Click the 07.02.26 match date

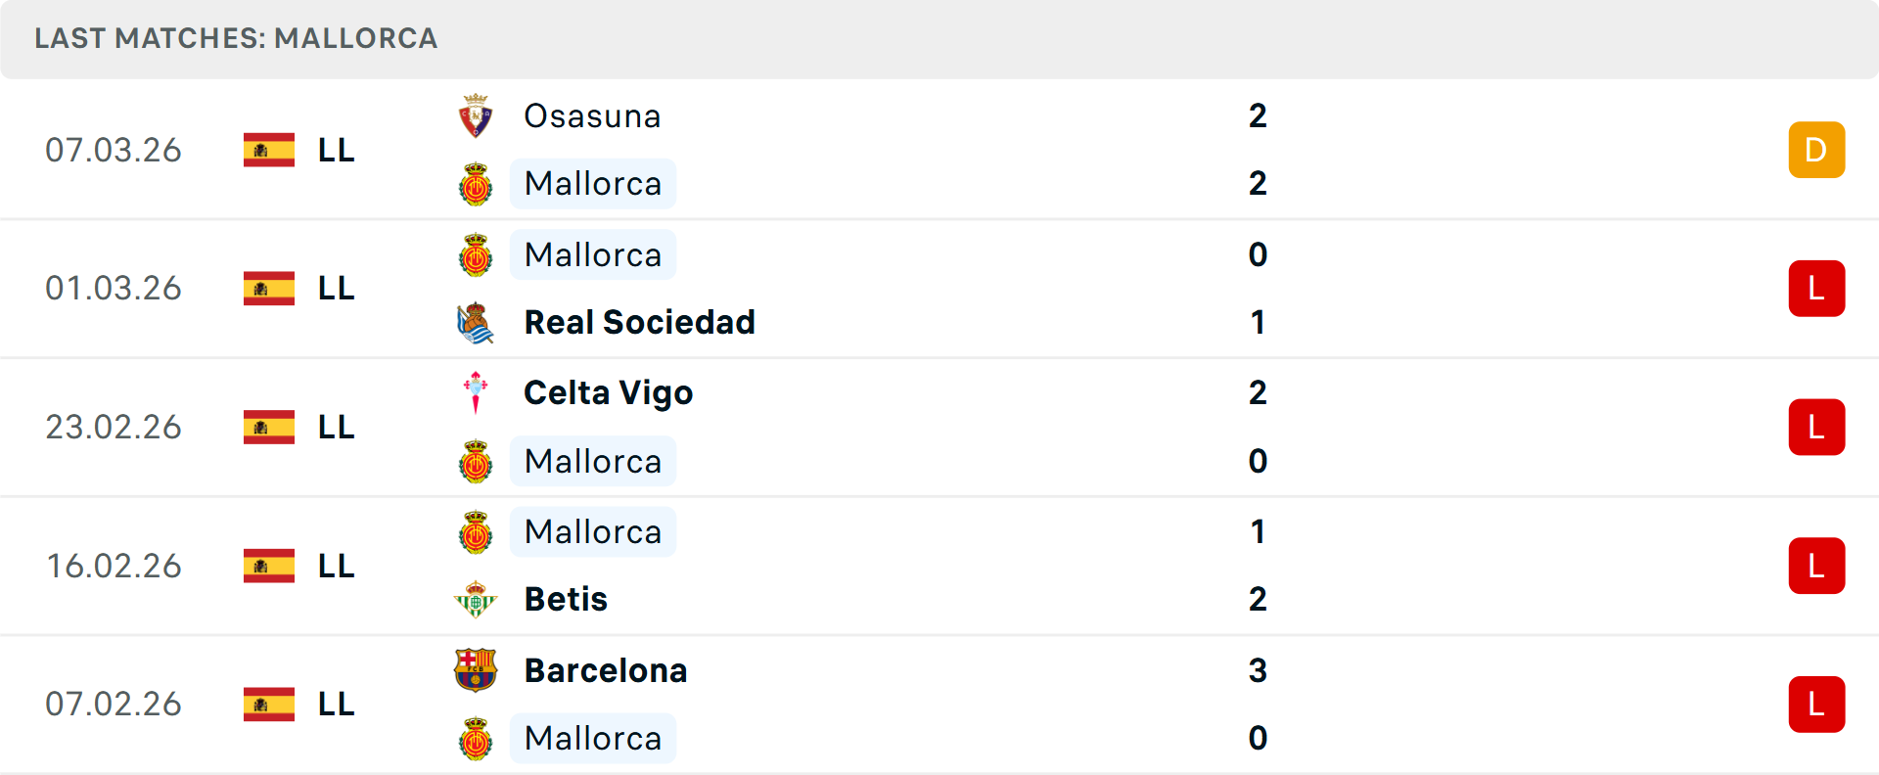pos(114,705)
